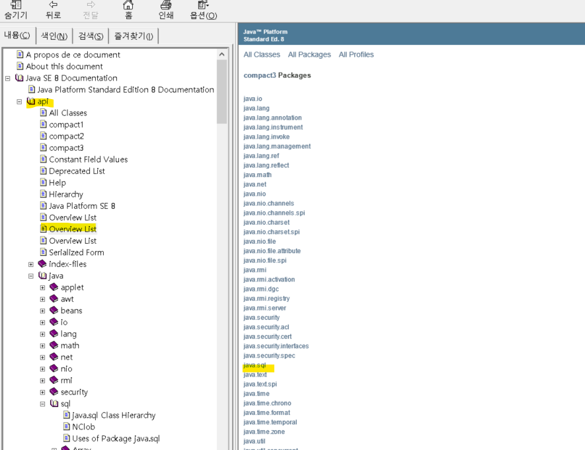Screen dimensions: 585x450
Task: Click the open book icon for sql
Action: coord(54,403)
